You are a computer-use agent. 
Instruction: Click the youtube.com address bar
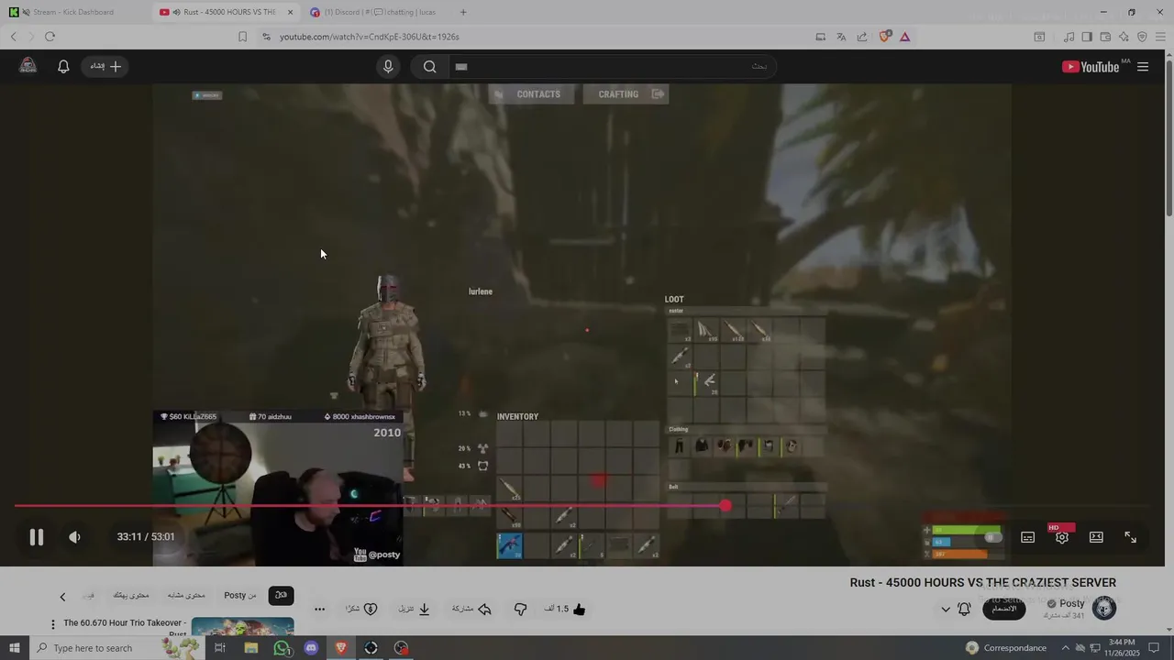point(532,37)
